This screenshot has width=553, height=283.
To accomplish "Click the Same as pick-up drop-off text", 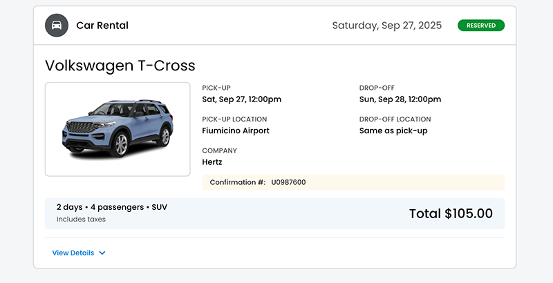I will pos(393,130).
